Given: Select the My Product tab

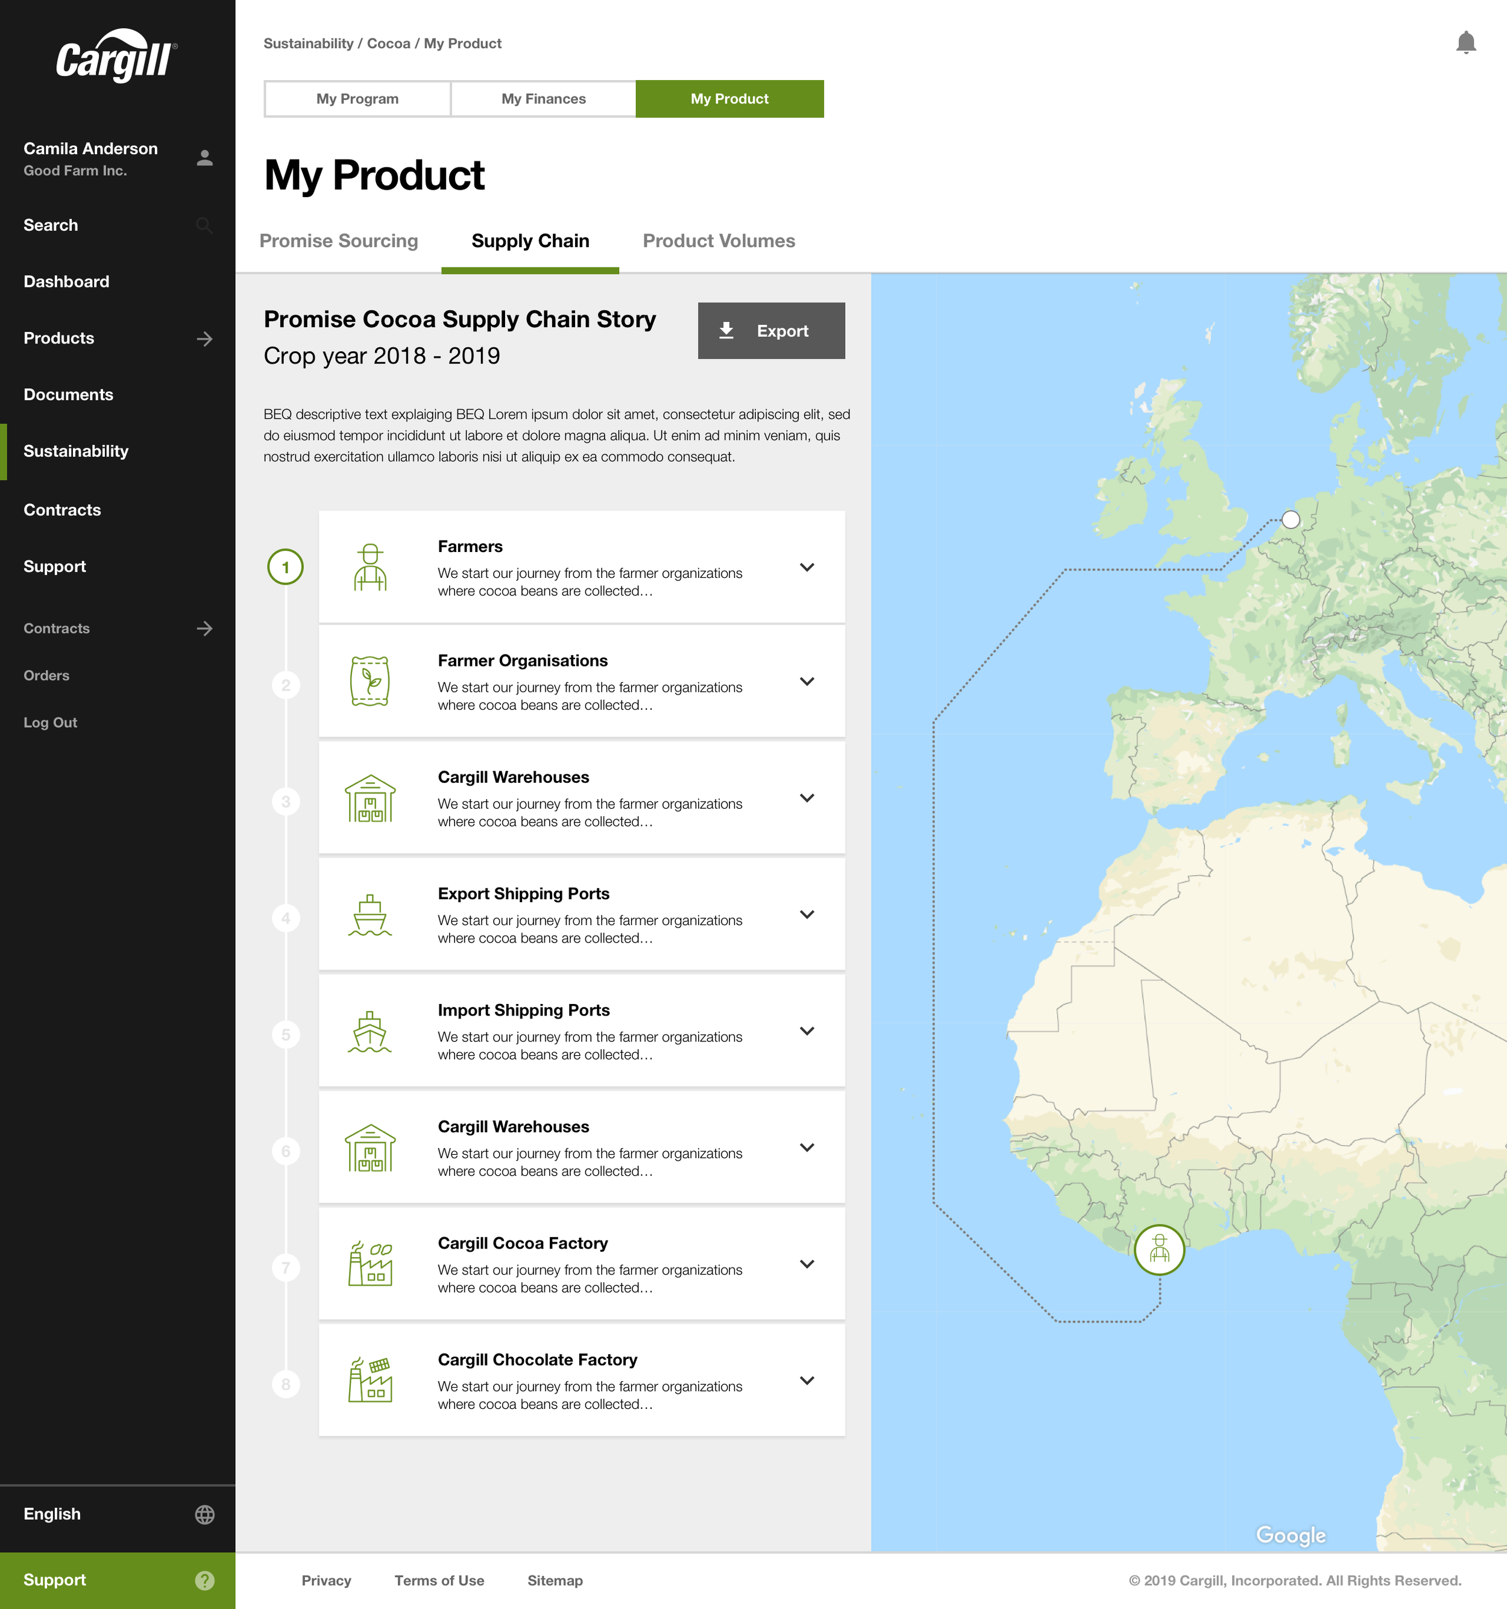Looking at the screenshot, I should [x=729, y=99].
